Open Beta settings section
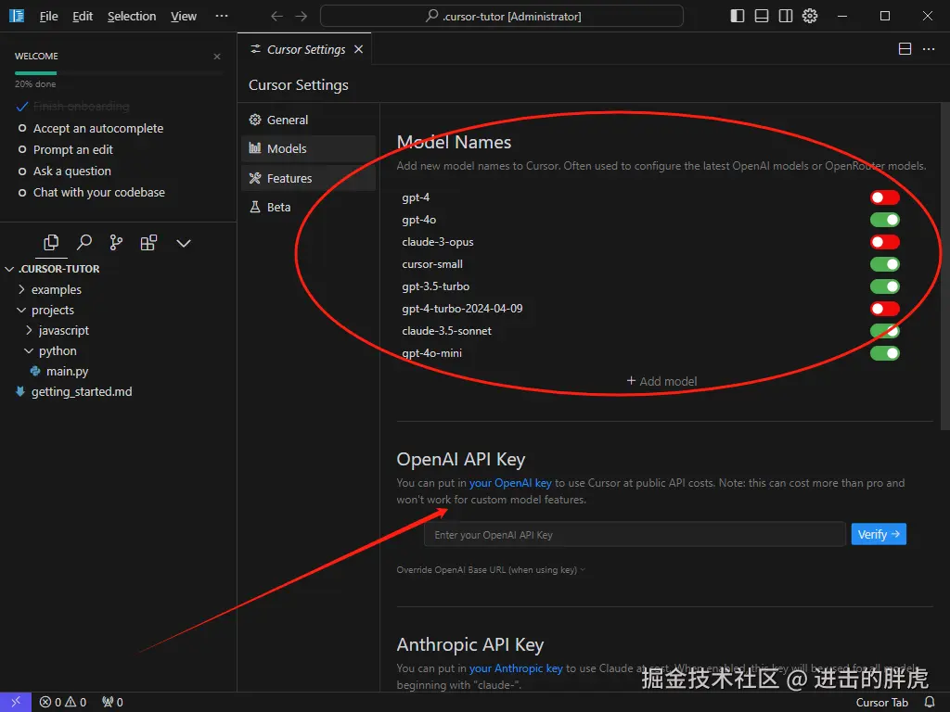 click(x=308, y=207)
